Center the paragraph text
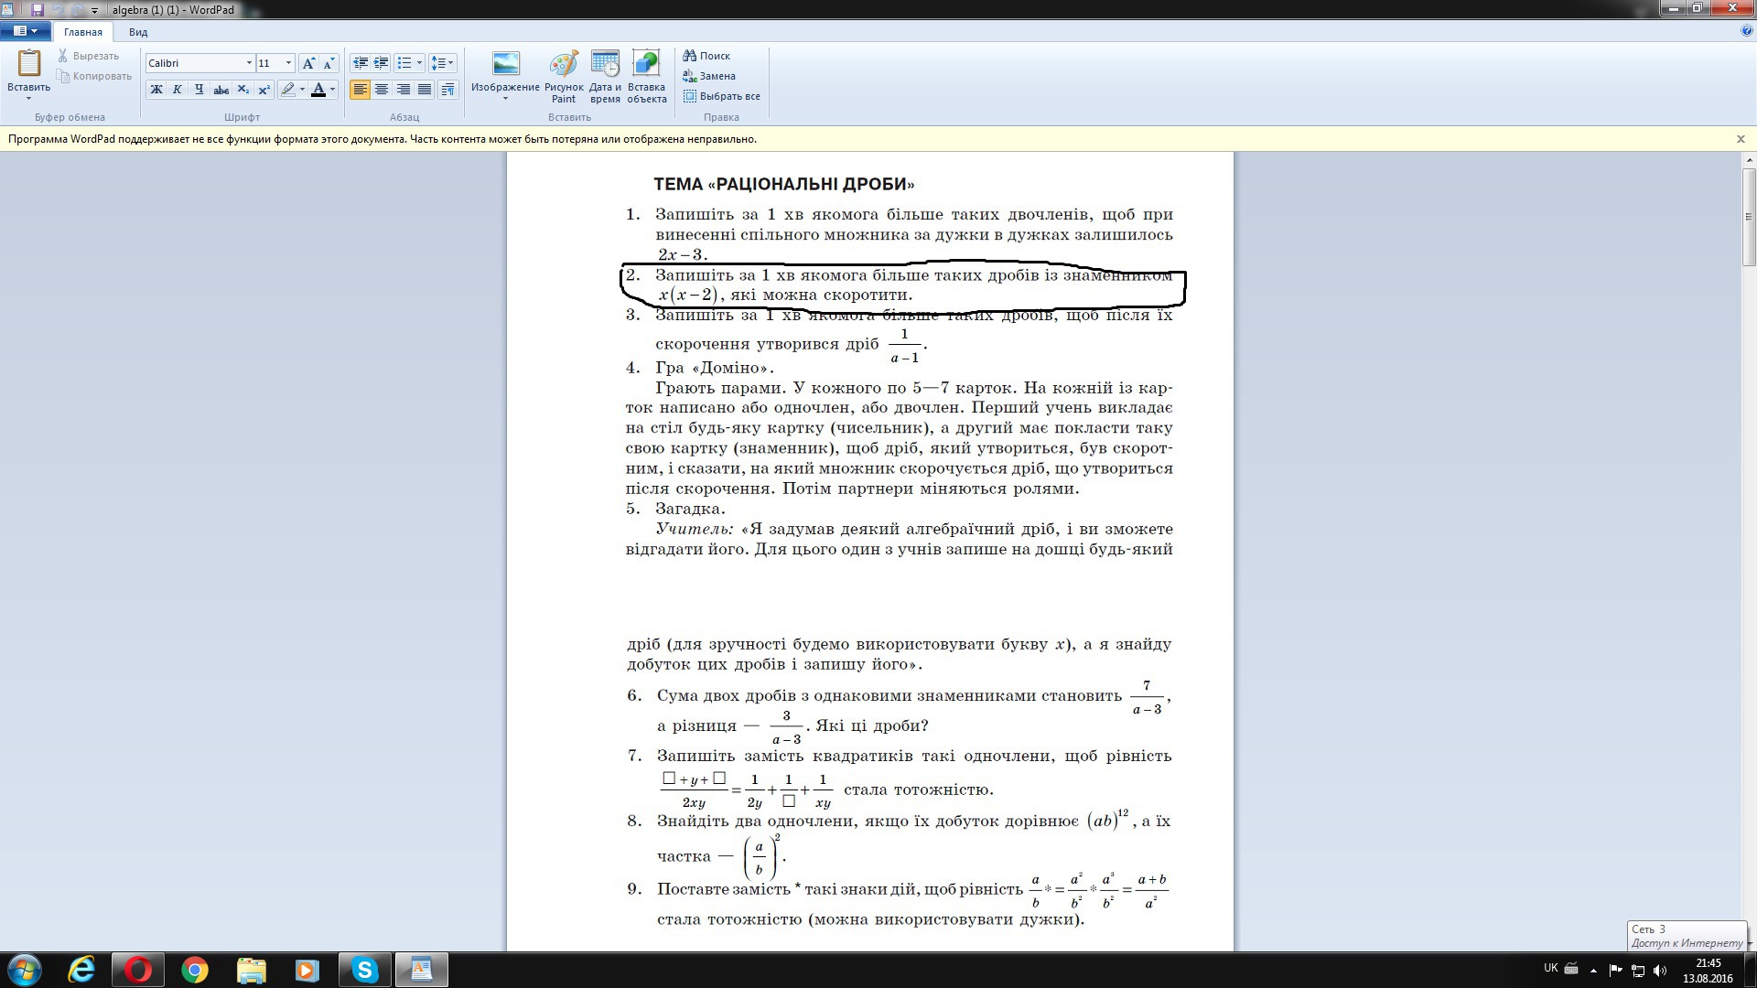This screenshot has height=988, width=1757. pos(382,89)
